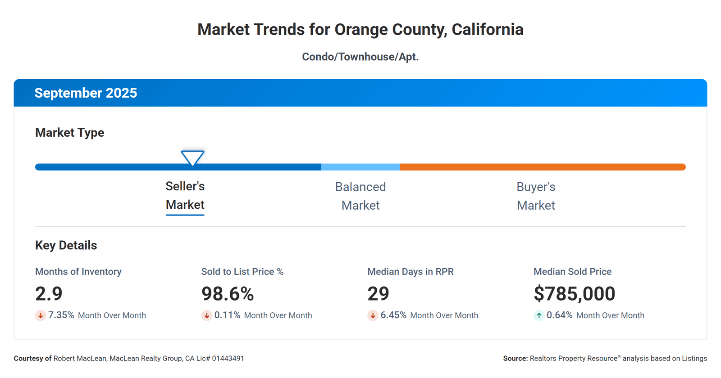The height and width of the screenshot is (378, 721).
Task: Click the 98.6% sold to list value
Action: point(228,294)
